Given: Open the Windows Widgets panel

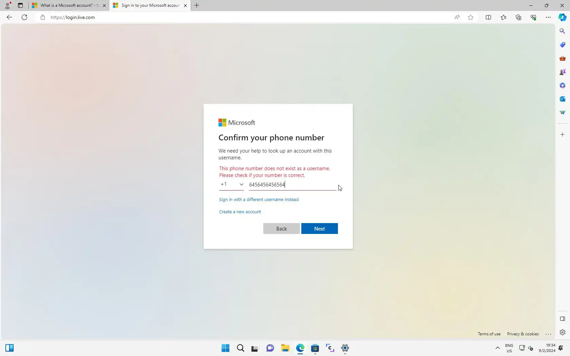Looking at the screenshot, I should [9, 348].
